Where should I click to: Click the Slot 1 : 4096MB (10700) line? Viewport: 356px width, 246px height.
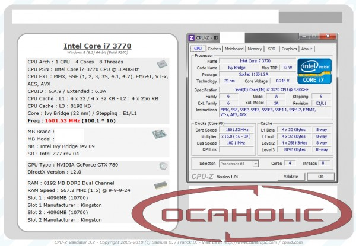(x=58, y=198)
